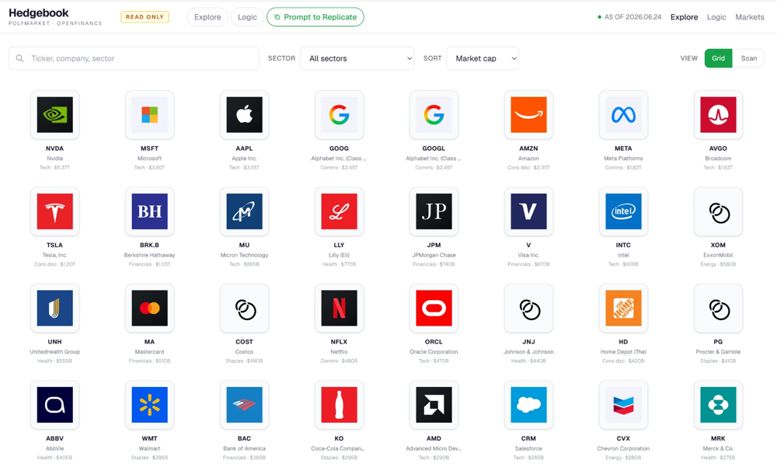
Task: Open the NVDA Nvidia logo tile
Action: click(54, 114)
